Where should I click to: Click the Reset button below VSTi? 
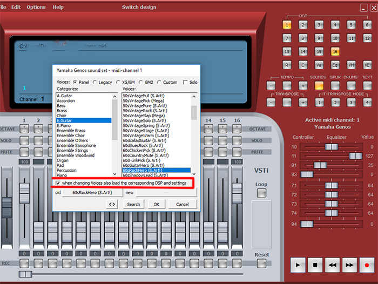261,263
